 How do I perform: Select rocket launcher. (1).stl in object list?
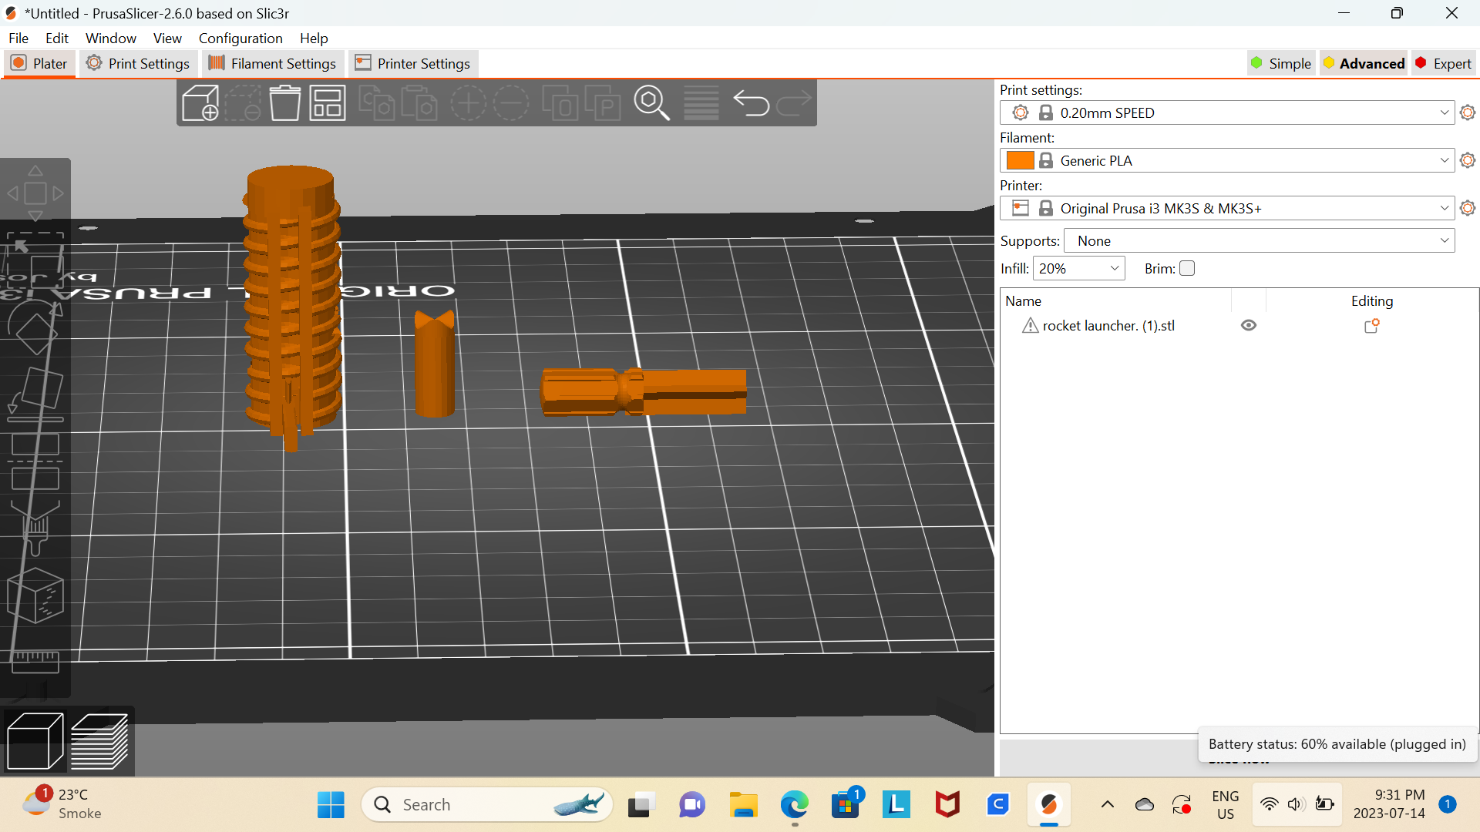[1108, 326]
